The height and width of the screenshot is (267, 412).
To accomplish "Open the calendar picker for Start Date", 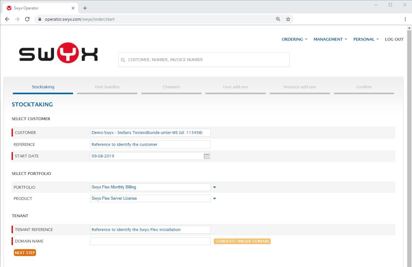I will tap(207, 156).
